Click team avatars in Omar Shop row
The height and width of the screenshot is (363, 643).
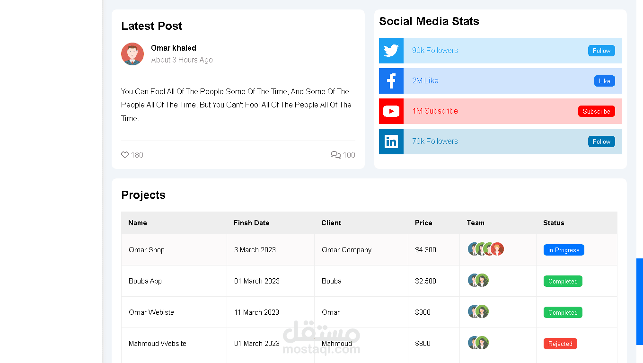[x=486, y=249]
